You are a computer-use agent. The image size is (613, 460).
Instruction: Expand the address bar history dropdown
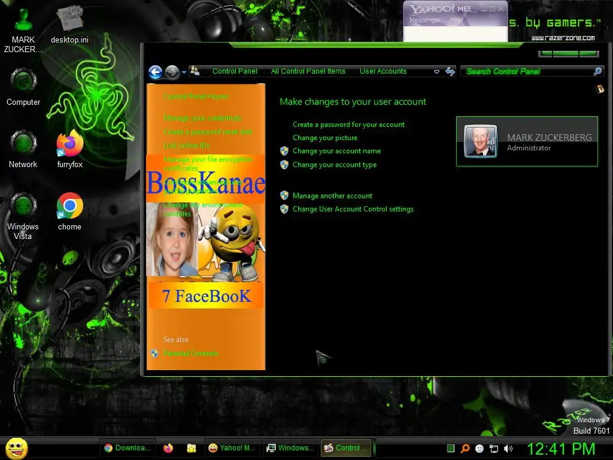436,72
